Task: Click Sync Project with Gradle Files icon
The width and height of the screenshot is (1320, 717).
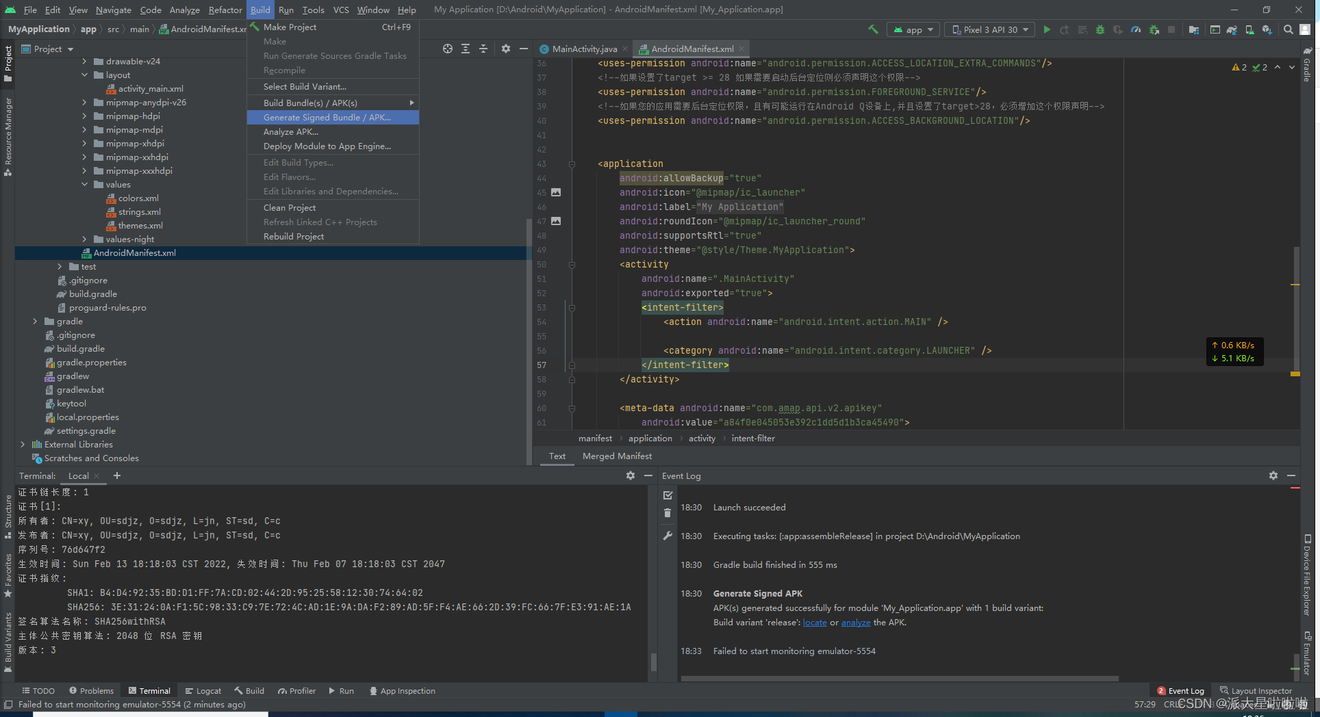Action: point(1232,29)
